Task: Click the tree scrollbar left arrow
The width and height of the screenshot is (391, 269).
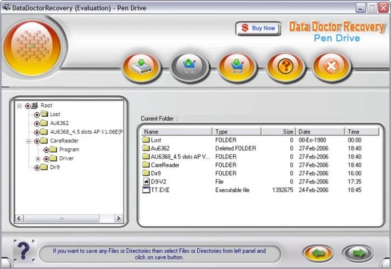Action: 19,218
